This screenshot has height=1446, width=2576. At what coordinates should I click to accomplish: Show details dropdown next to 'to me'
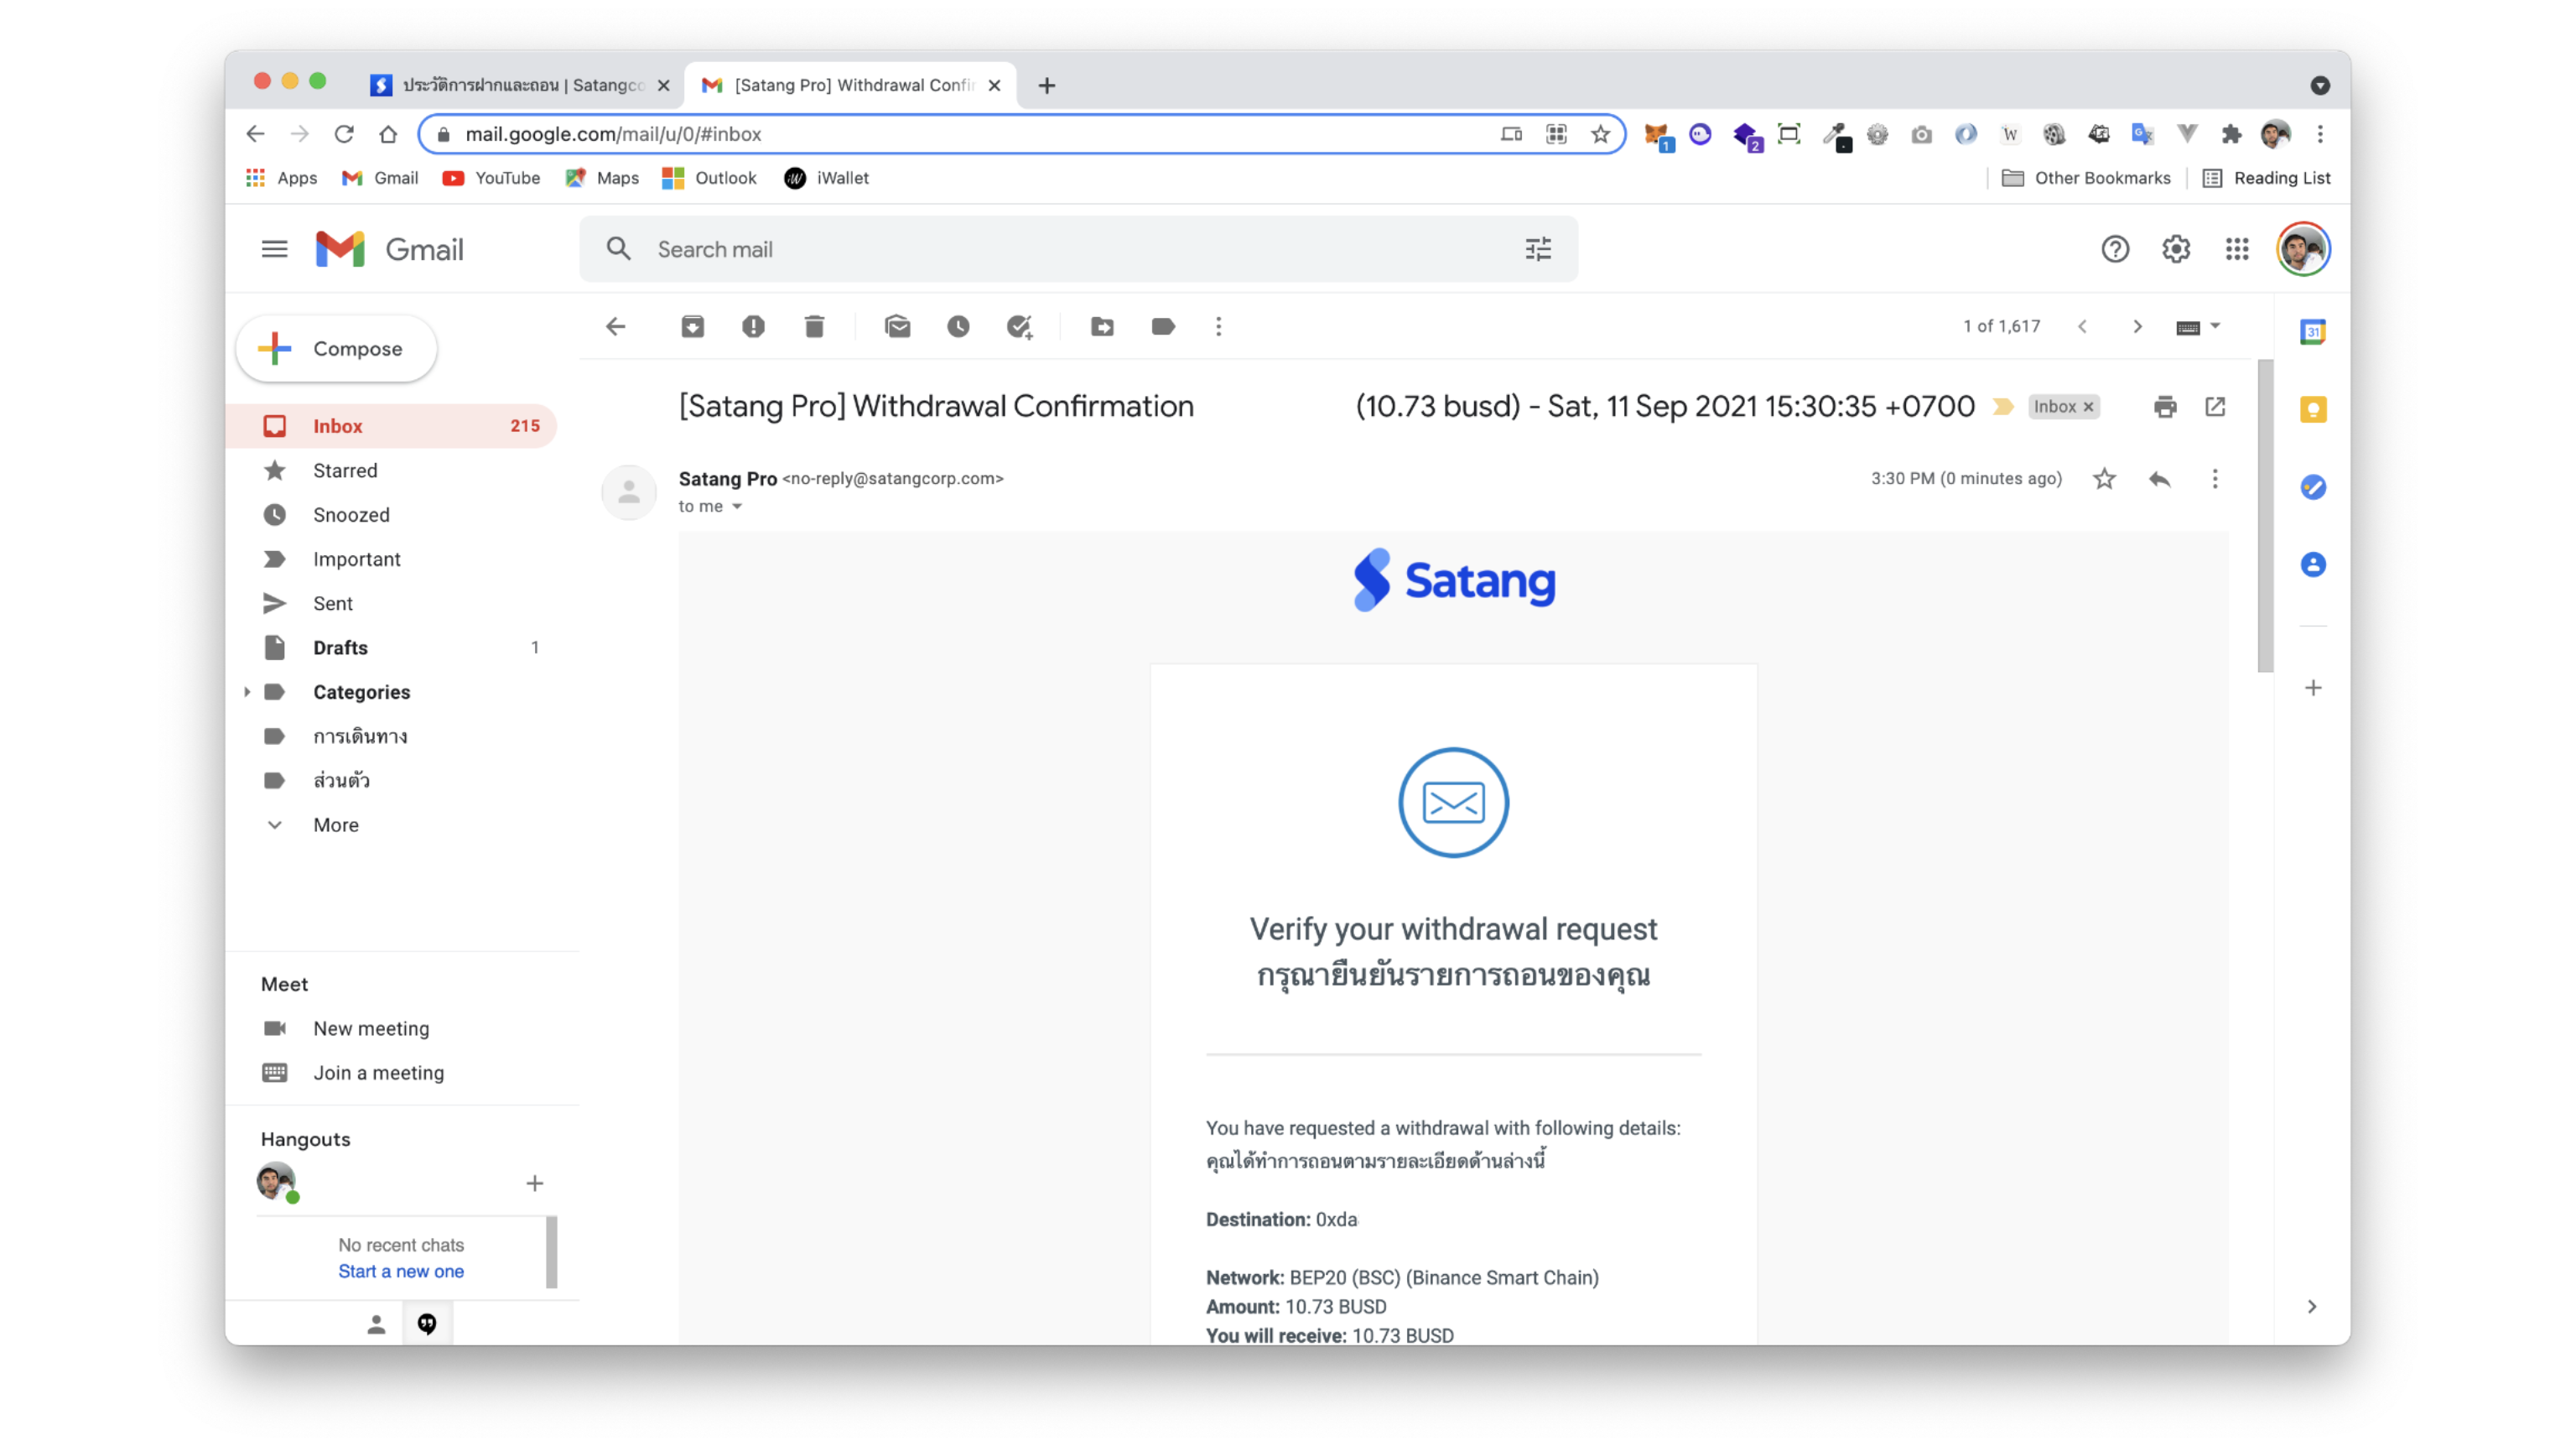pyautogui.click(x=737, y=506)
